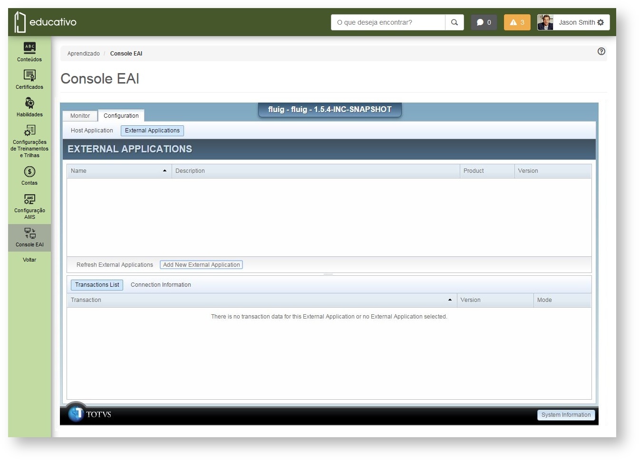
Task: Click the Description column header
Action: 316,171
